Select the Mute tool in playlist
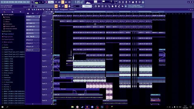The height and width of the screenshot is (109, 194). click(39, 9)
